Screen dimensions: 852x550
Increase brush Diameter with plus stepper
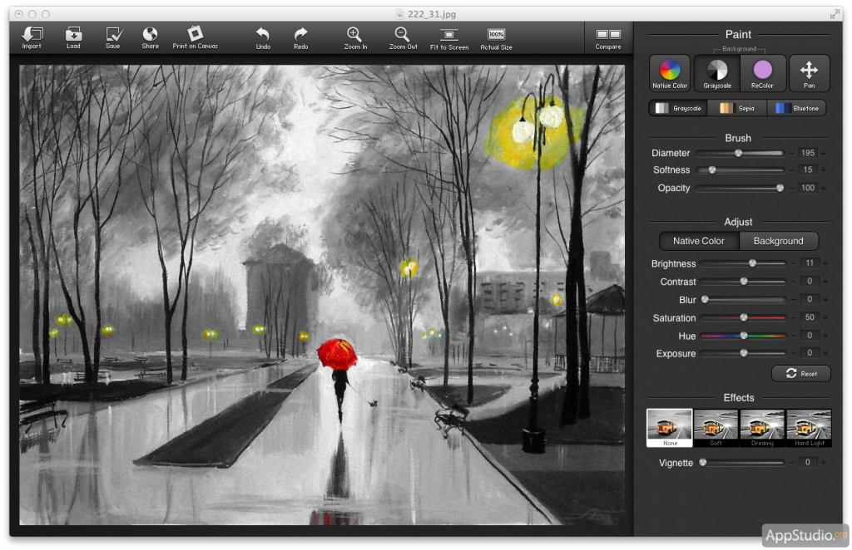coord(824,154)
